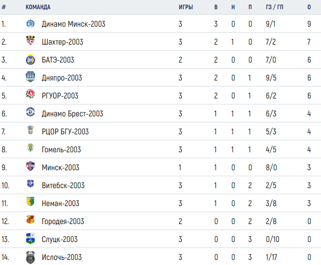Click the # position column header
This screenshot has height=265, width=321.
tap(4, 7)
